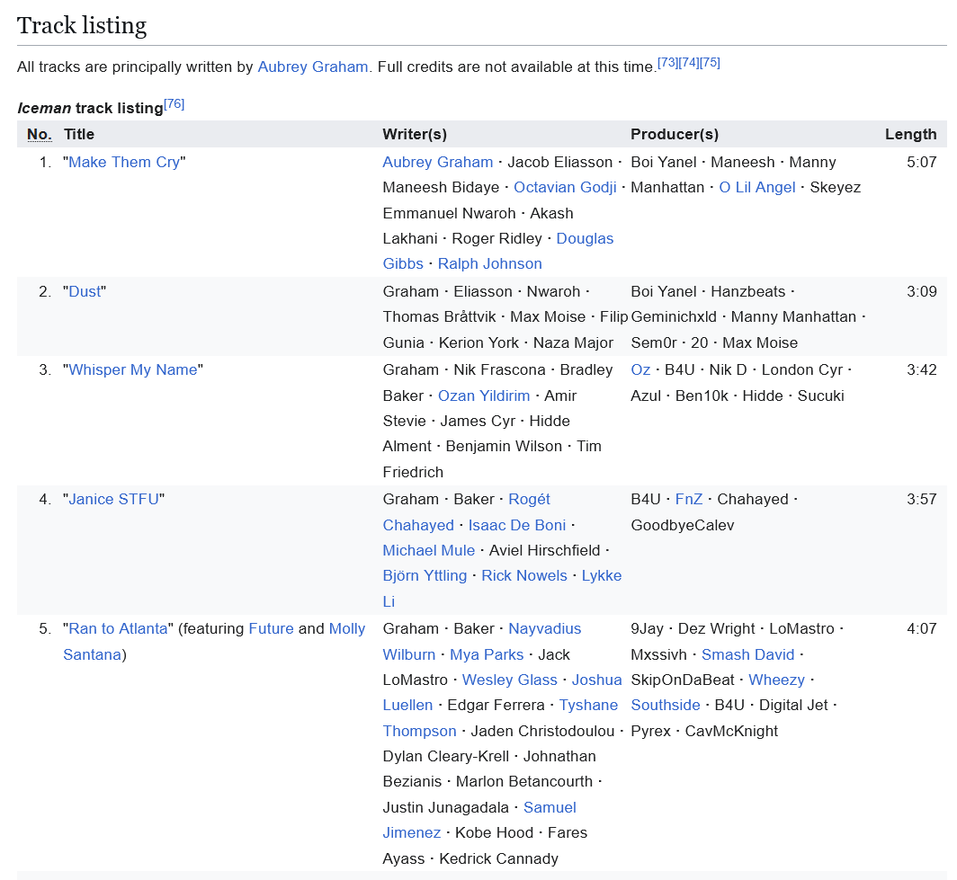Open the Future featured artist link

271,628
